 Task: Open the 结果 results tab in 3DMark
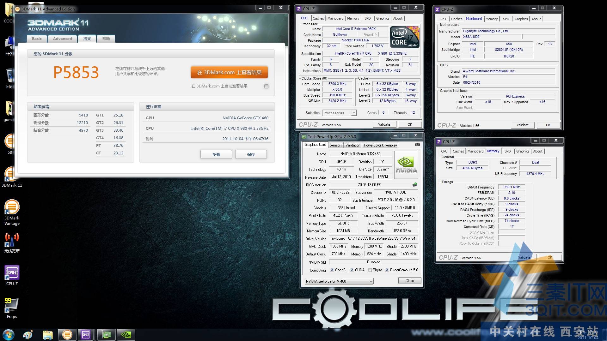(87, 39)
